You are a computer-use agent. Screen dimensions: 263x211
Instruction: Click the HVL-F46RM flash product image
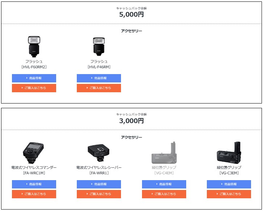click(99, 46)
